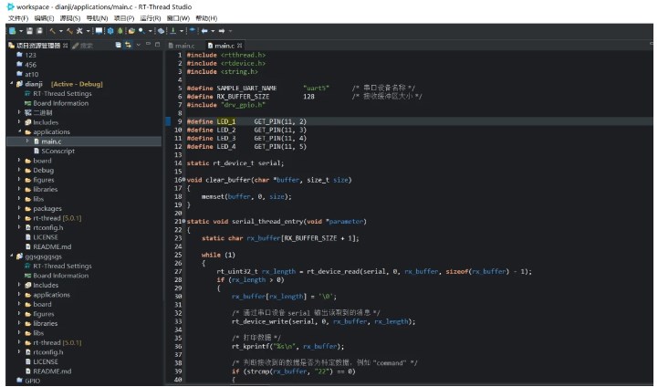658x387 pixels.
Task: Click line 9 LED_1 define in editor
Action: (x=226, y=121)
